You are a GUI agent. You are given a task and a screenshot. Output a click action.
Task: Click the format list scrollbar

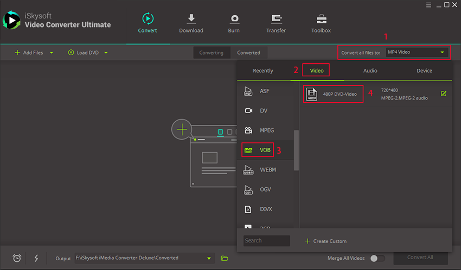296,150
